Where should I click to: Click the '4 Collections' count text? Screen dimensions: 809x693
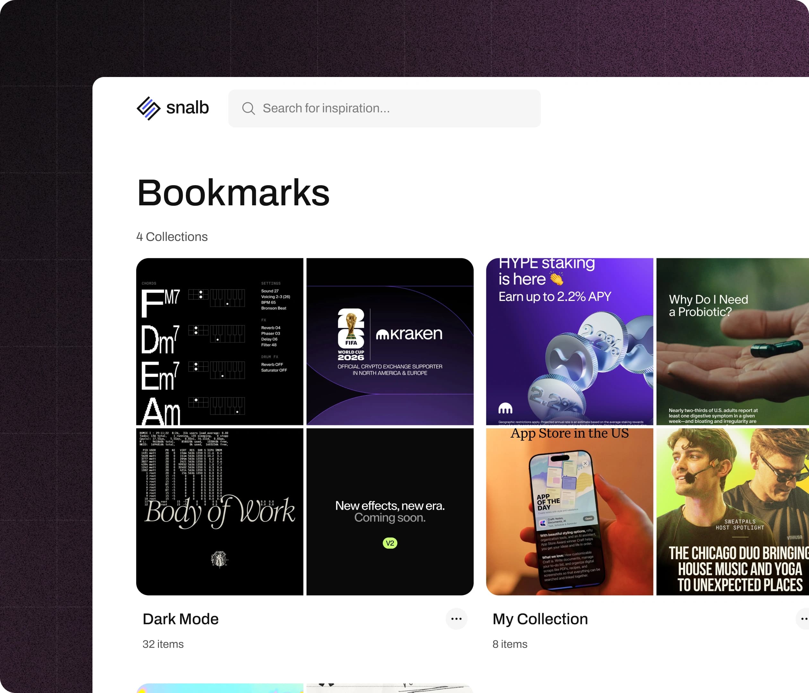[x=172, y=236]
